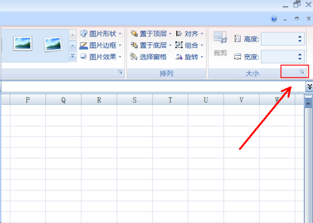Increase the 宽度 value with the up arrow
This screenshot has height=223, width=313.
pyautogui.click(x=300, y=54)
